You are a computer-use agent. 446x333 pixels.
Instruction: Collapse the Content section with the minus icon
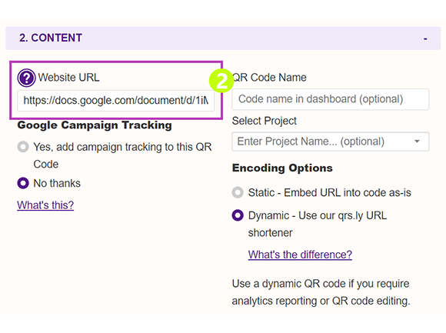[x=425, y=38]
